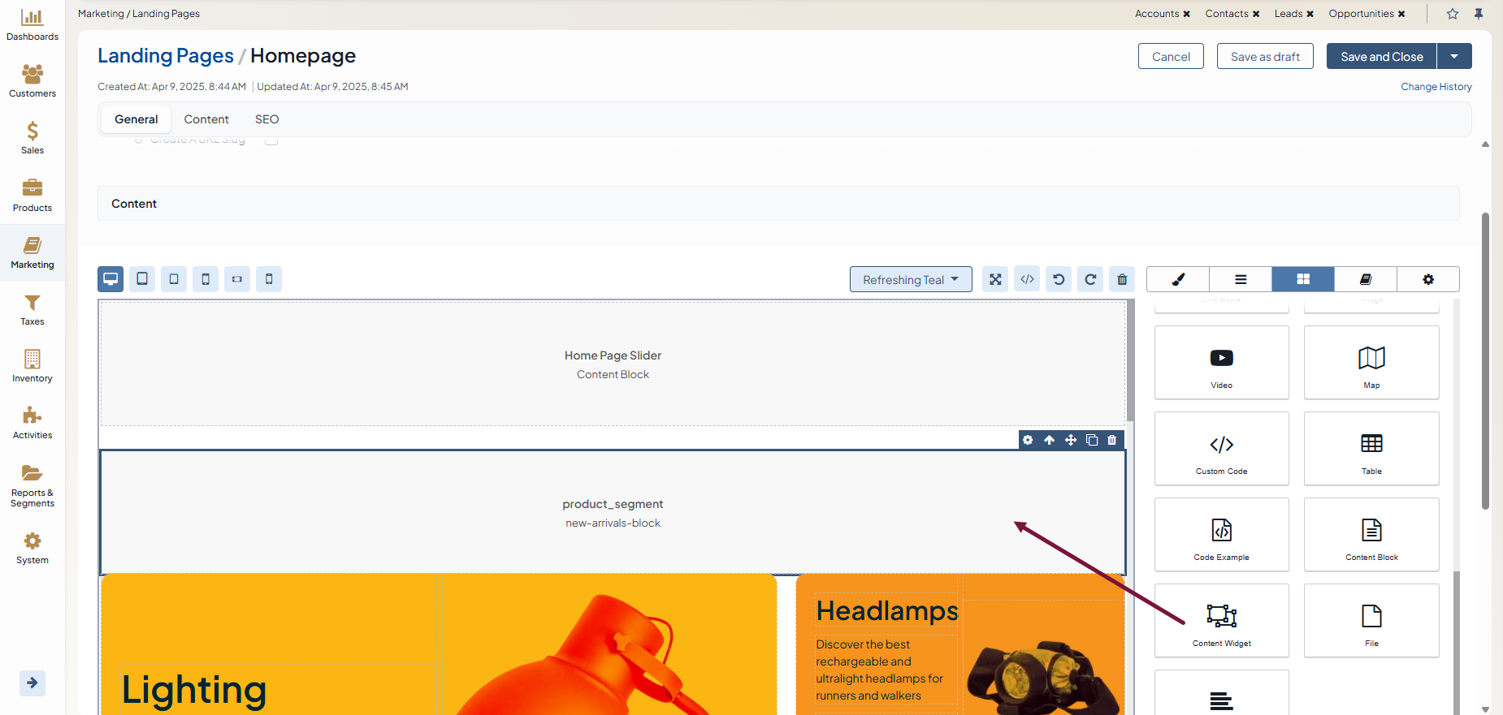Click Save as draft

coord(1265,56)
